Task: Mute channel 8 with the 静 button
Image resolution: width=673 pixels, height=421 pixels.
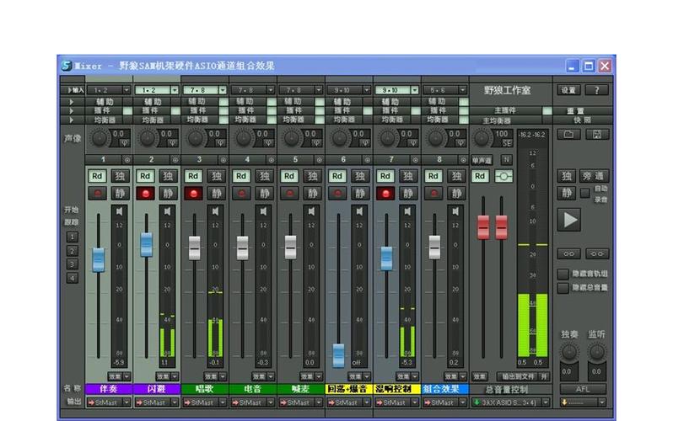Action: 456,194
